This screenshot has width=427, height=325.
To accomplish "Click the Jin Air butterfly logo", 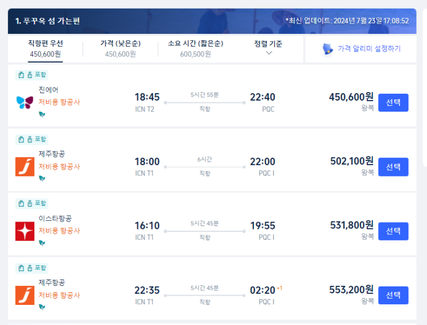I will (25, 102).
